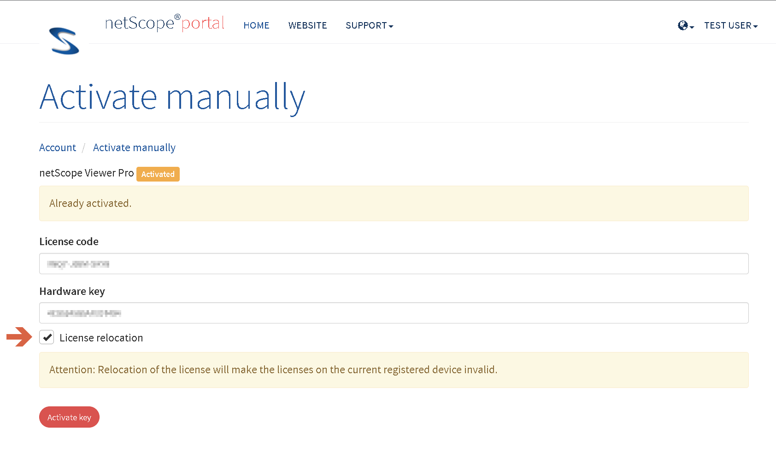Screen dimensions: 776x464
Task: Click the License code field label
Action: click(69, 241)
